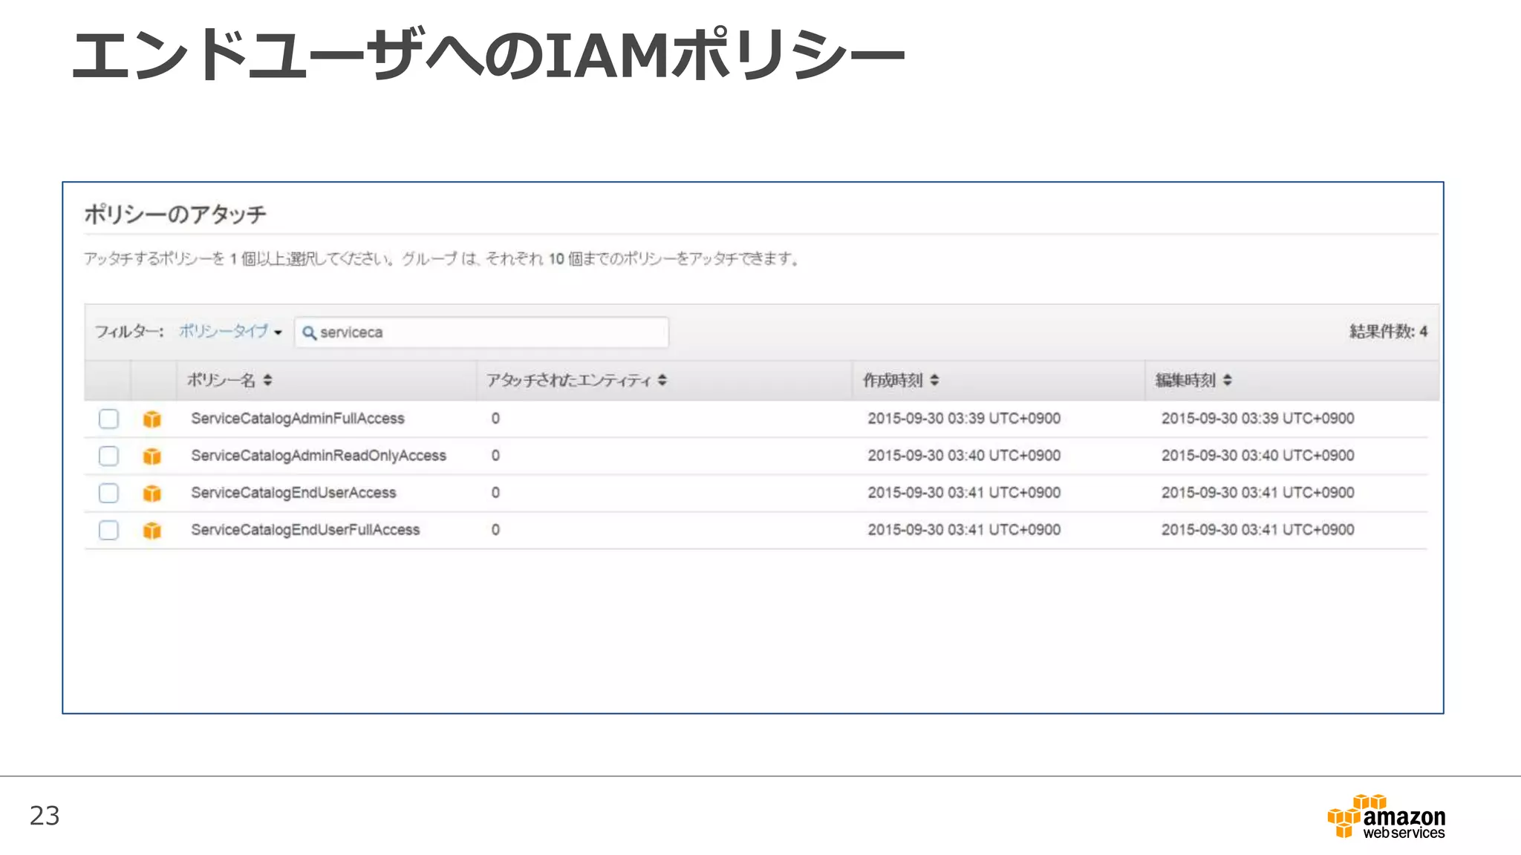This screenshot has height=855, width=1521.
Task: Click the orange box icon beside ServiceCatalogAdminFullAccess
Action: point(152,419)
